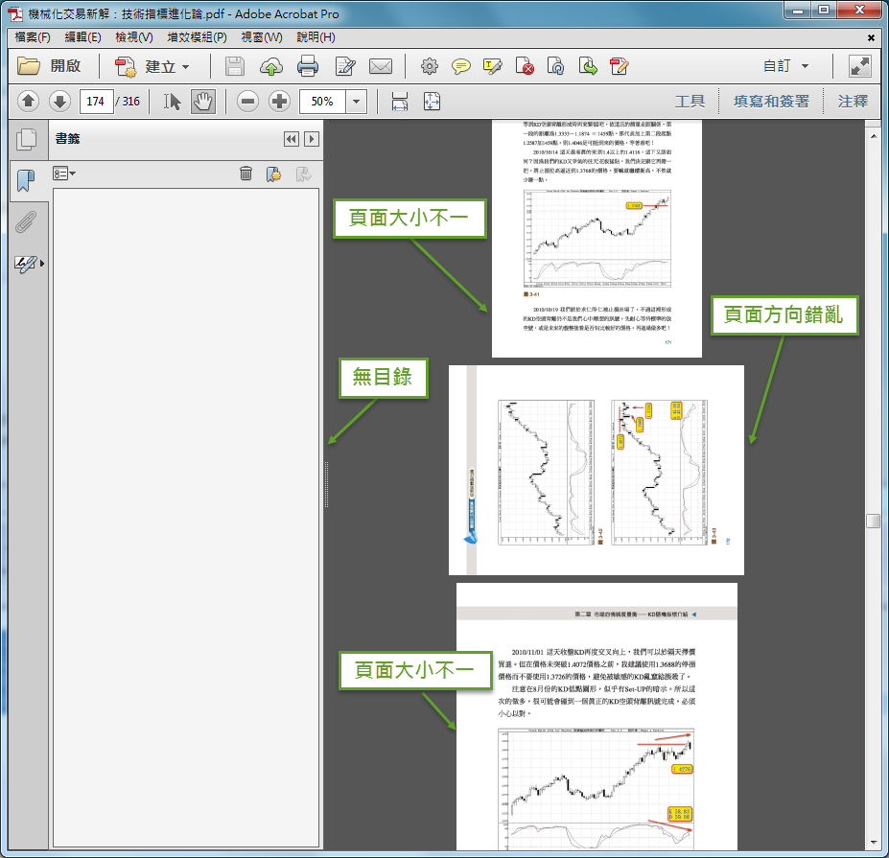Viewport: 889px width, 858px height.
Task: Open the 編輯(E) menu
Action: point(82,37)
